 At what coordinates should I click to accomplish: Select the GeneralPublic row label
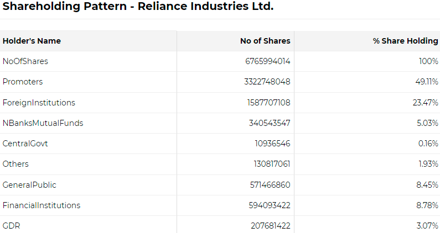[x=29, y=185]
